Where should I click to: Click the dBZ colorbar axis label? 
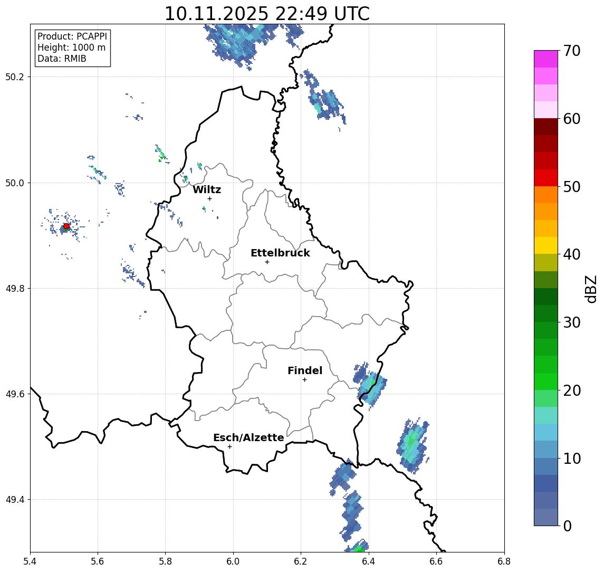(590, 289)
